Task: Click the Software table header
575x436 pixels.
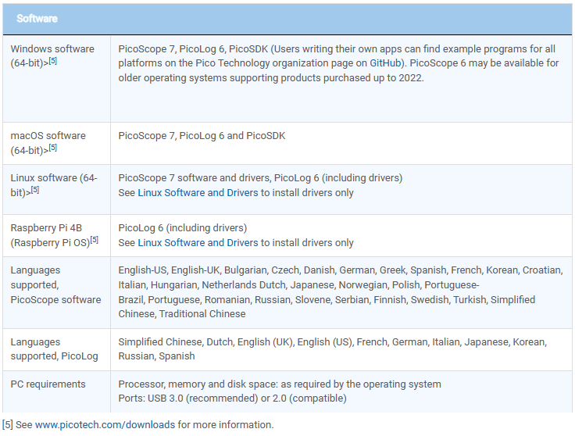Action: coord(37,18)
